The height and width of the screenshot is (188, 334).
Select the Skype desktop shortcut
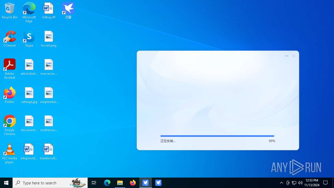[29, 39]
